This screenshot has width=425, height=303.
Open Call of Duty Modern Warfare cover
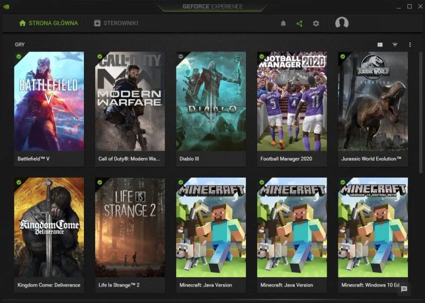pyautogui.click(x=130, y=101)
